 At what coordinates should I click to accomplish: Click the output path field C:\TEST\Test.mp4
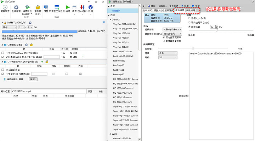(x=49, y=92)
